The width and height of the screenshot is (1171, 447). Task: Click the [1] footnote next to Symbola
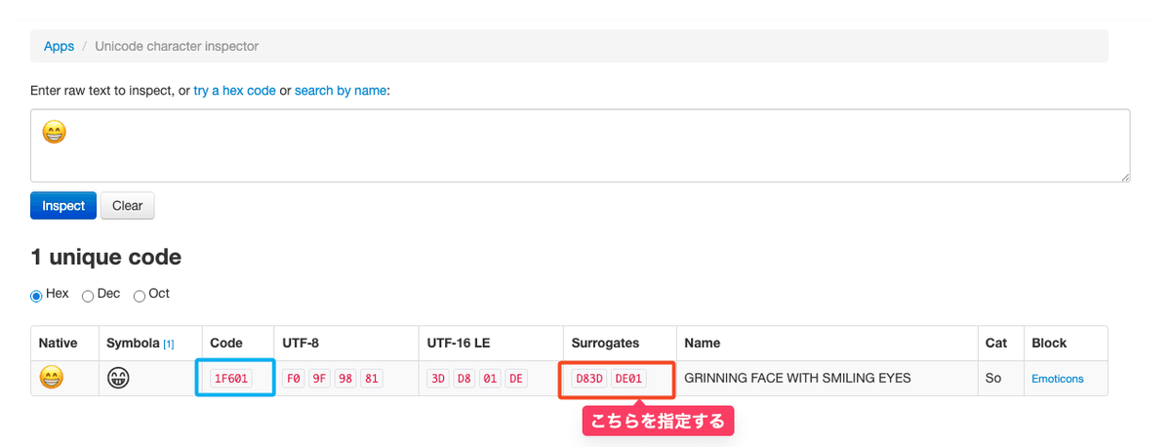(169, 345)
